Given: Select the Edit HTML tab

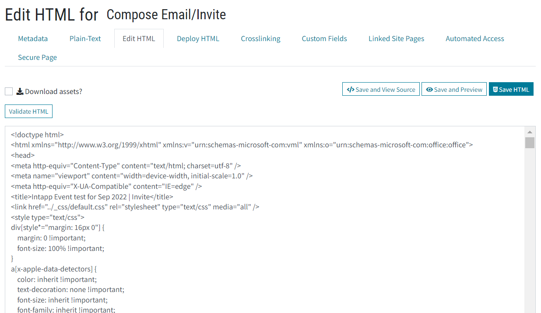Looking at the screenshot, I should click(139, 38).
